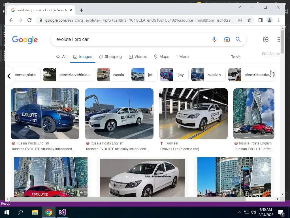Open the TAdviser white car factory image
Image resolution: width=290 pixels, height=218 pixels.
click(x=193, y=114)
